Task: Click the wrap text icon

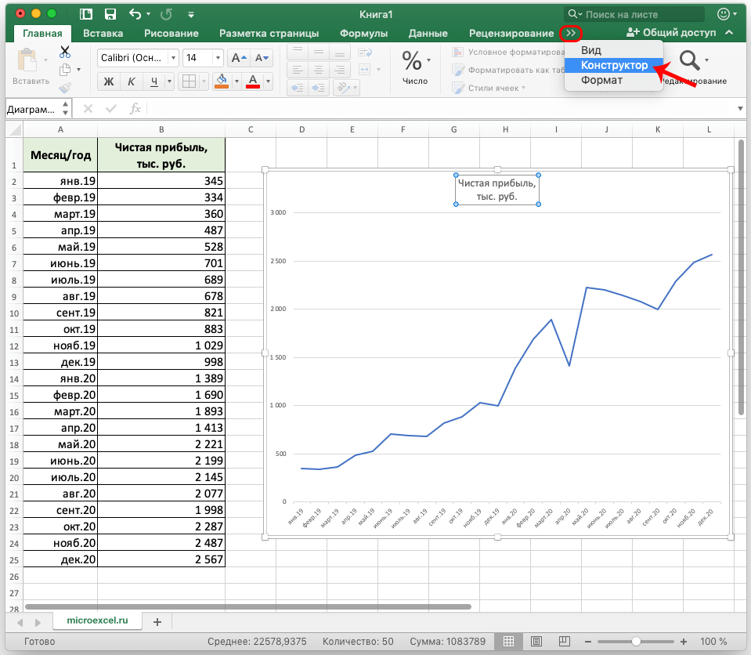Action: 365,52
